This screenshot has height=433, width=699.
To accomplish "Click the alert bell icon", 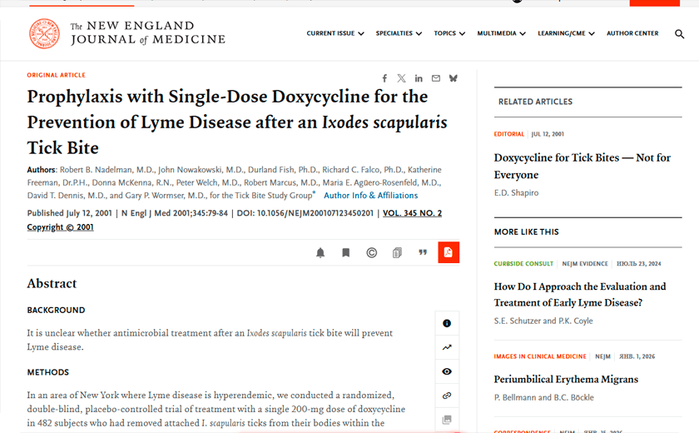I will [320, 253].
